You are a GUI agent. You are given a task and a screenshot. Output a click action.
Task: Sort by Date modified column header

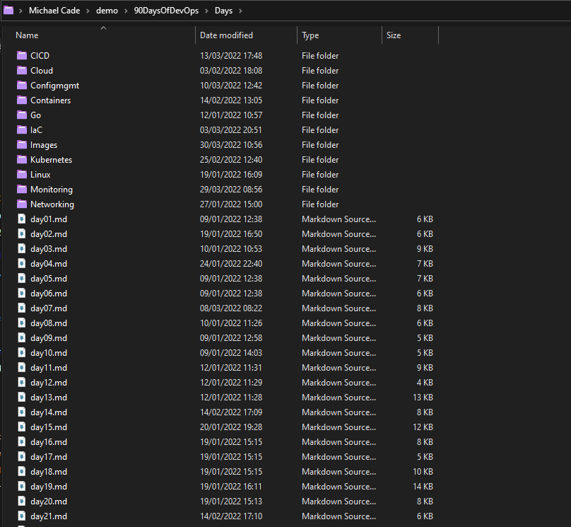(x=227, y=35)
